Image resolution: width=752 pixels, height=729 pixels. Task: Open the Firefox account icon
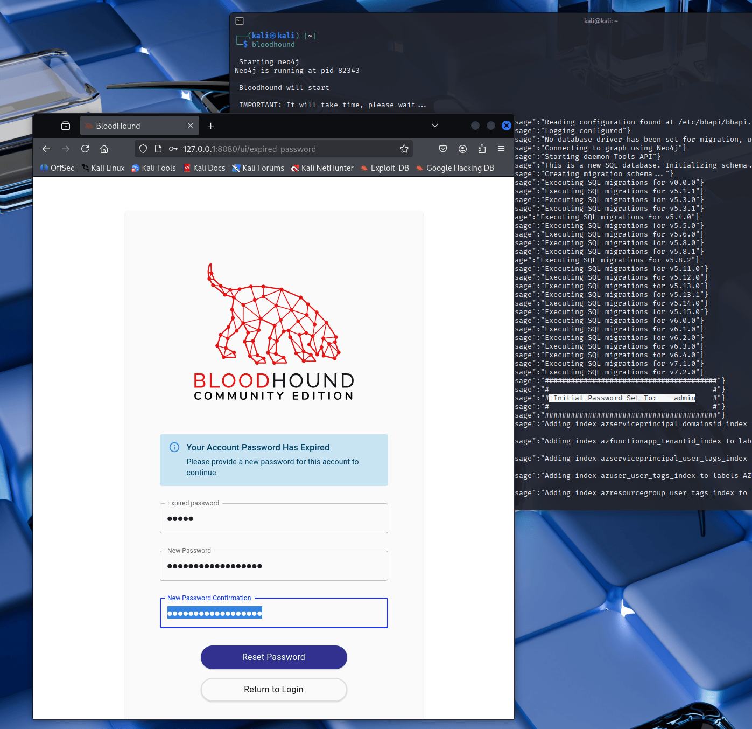462,149
